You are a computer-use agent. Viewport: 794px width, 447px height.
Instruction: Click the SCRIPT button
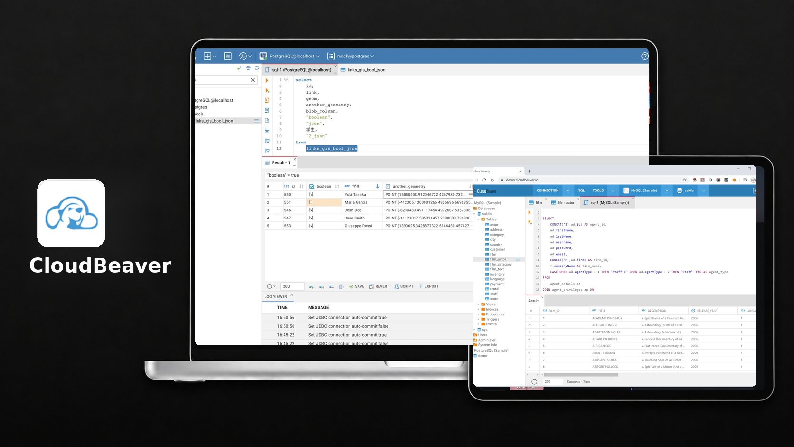click(404, 286)
